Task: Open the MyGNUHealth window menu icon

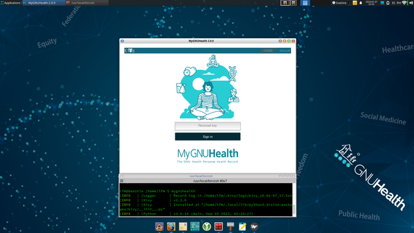Action: (122, 41)
